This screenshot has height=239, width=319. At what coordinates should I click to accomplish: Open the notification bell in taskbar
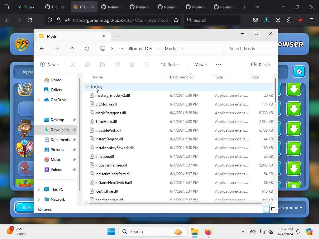point(298,232)
